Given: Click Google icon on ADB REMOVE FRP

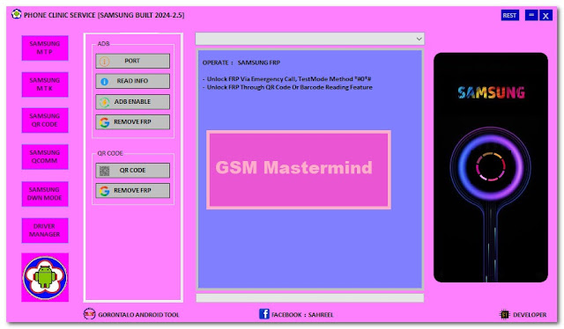Looking at the screenshot, I should pos(104,122).
